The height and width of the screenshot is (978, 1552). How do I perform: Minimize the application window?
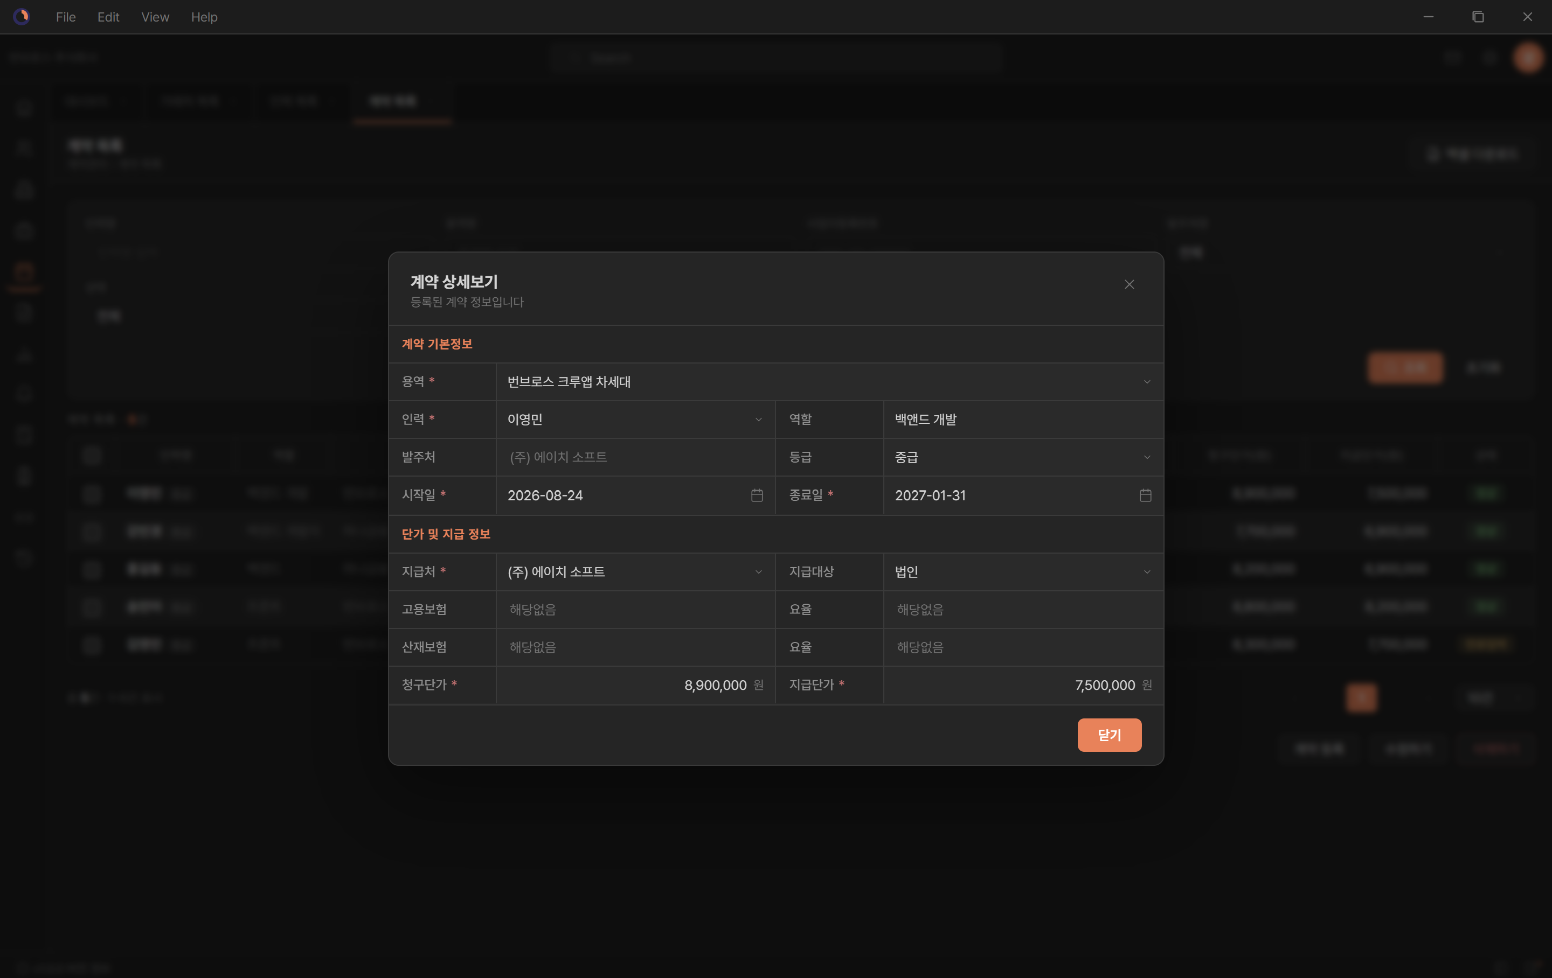1428,17
